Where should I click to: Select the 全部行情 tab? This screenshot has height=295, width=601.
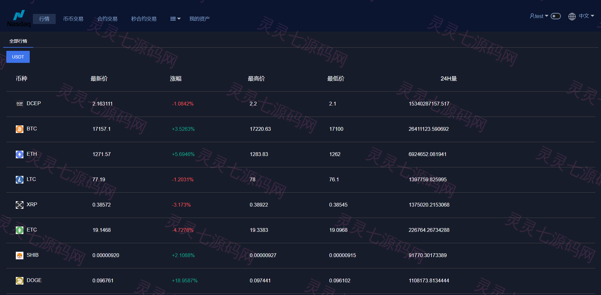tap(18, 41)
